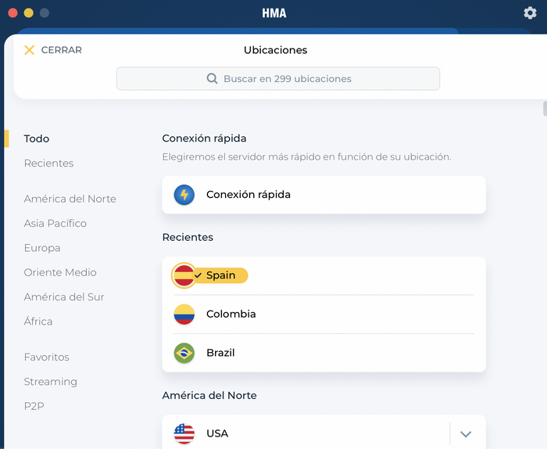Click the Brazil flag icon
The image size is (547, 449).
[x=184, y=353]
